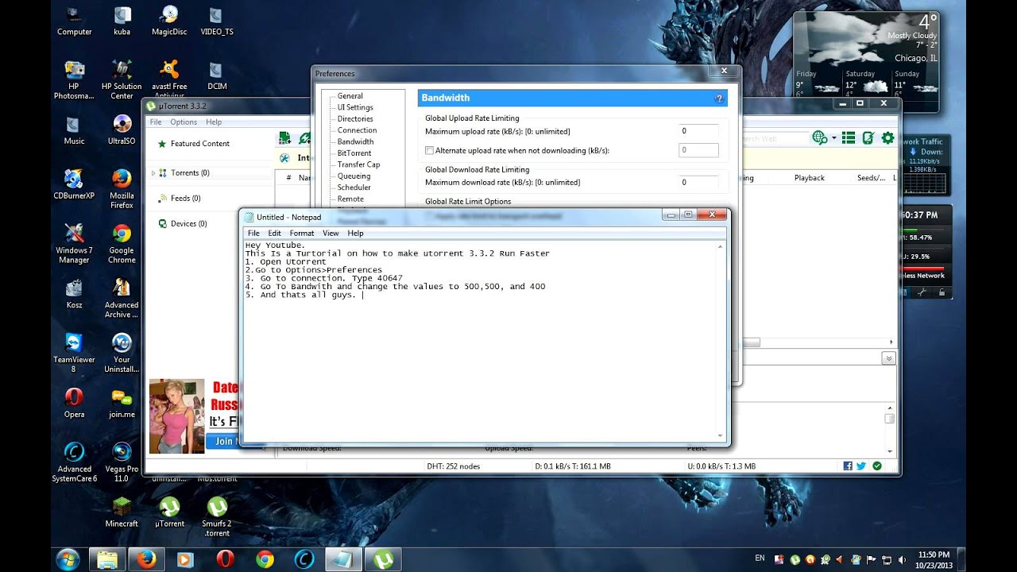Open the File menu in µTorrent
Viewport: 1017px width, 572px height.
tap(156, 122)
